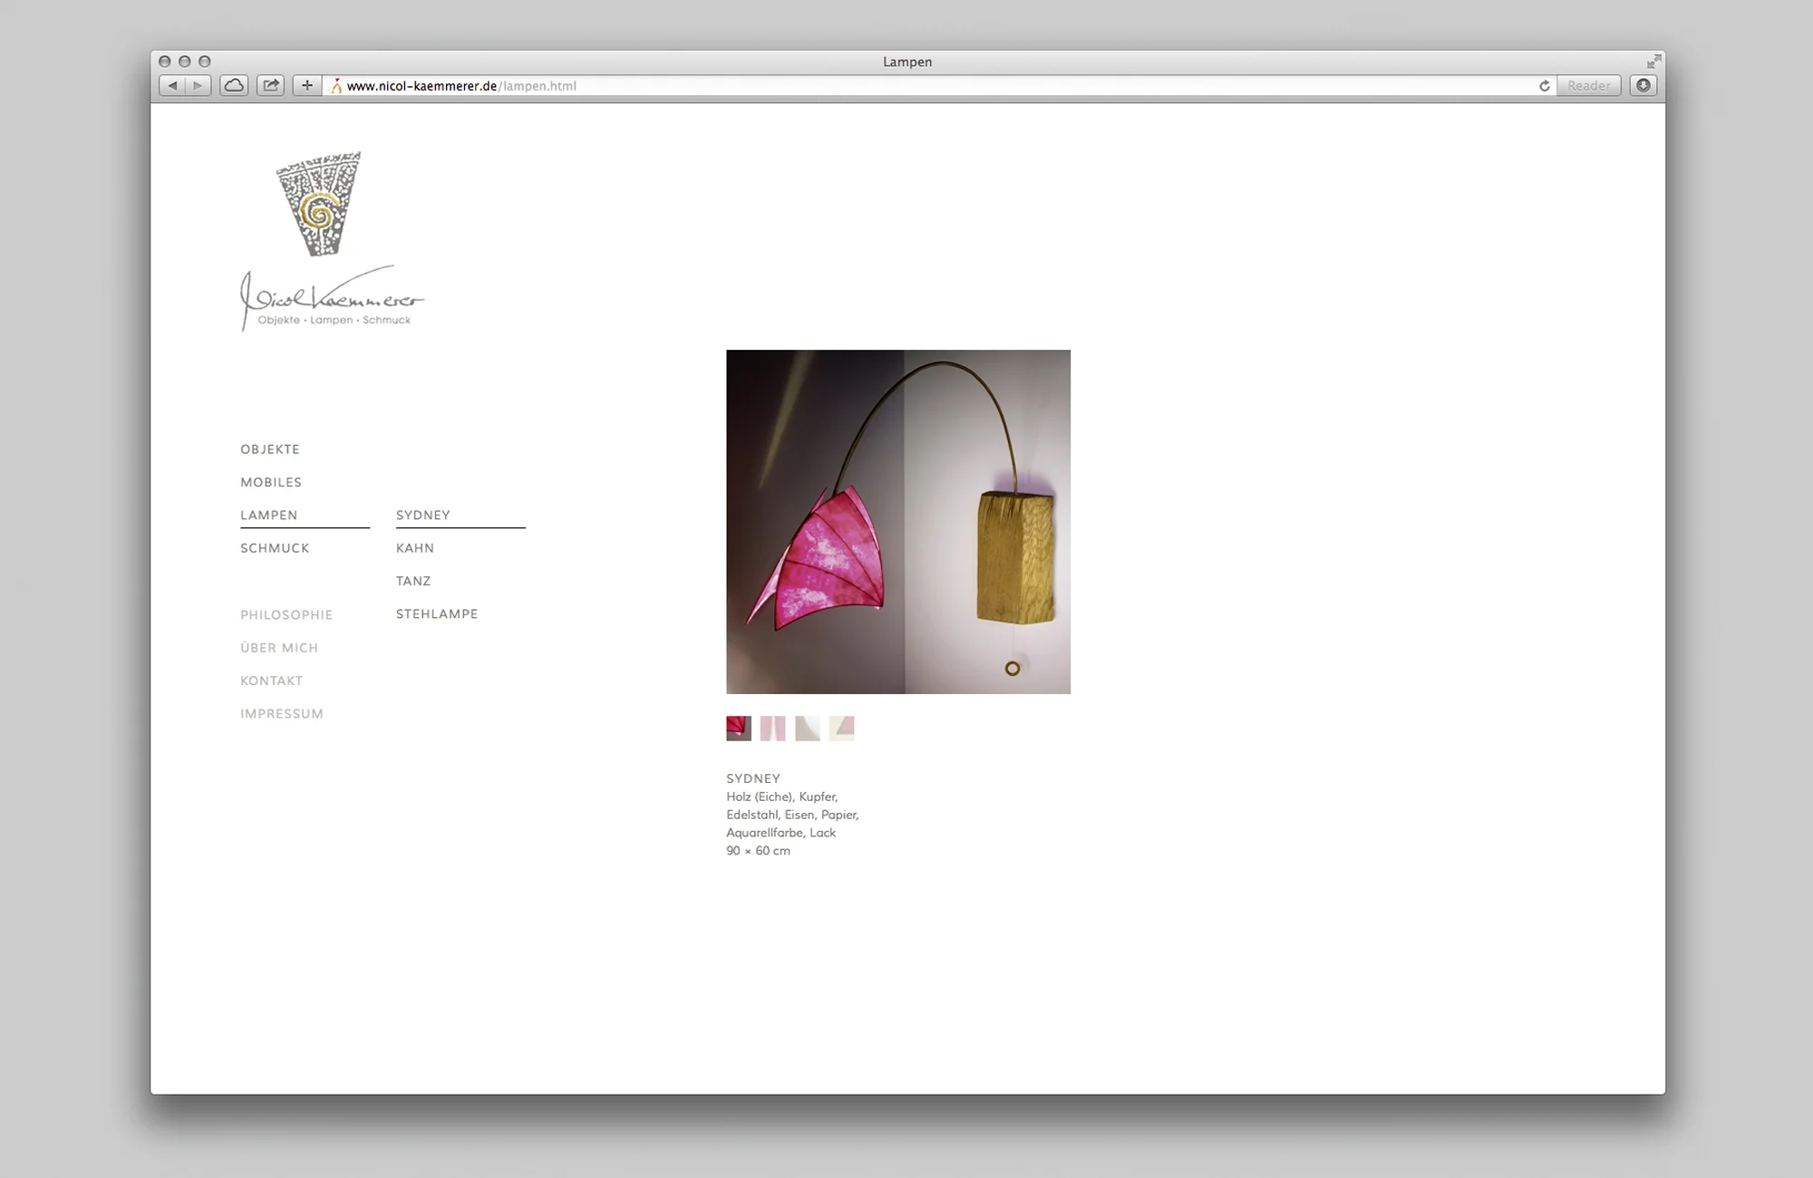Open the KONTAKT page link

click(271, 681)
